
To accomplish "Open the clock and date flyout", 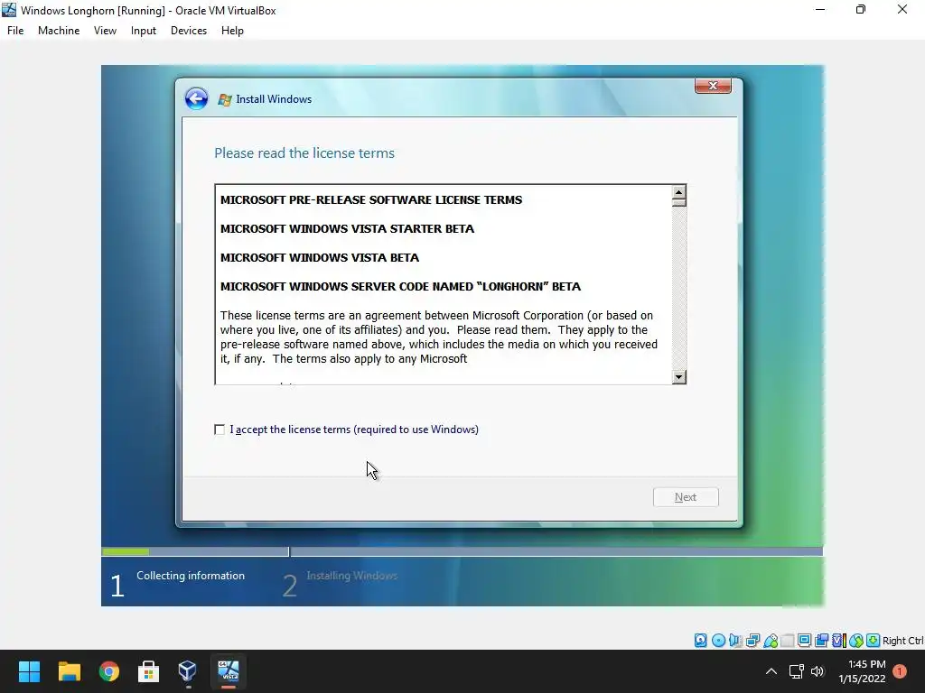I will pos(862,671).
